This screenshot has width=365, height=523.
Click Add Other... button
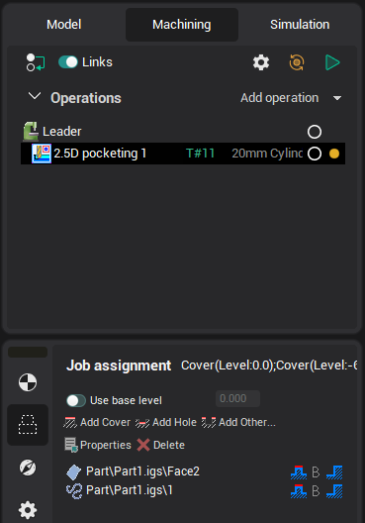click(238, 423)
